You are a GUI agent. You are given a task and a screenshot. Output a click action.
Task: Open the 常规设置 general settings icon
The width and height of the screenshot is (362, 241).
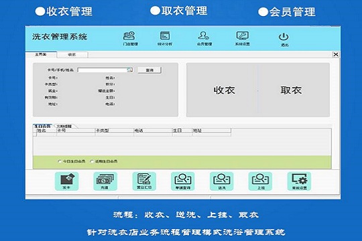[x=299, y=181]
